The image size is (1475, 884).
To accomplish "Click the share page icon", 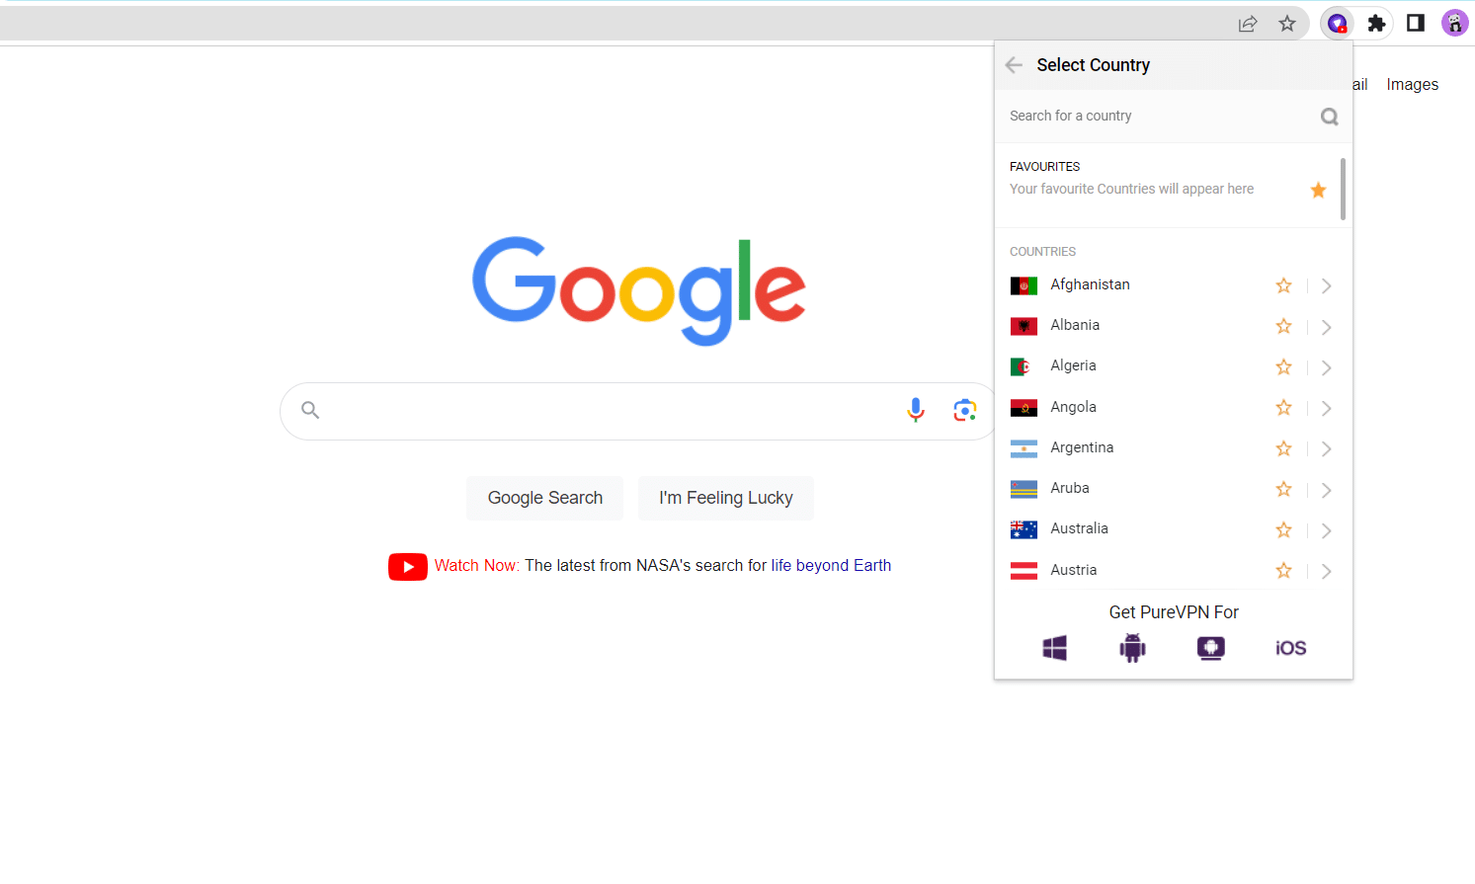I will pyautogui.click(x=1248, y=24).
